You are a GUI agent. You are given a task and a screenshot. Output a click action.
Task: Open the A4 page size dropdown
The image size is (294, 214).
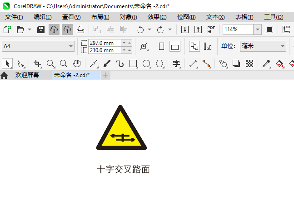click(x=38, y=46)
